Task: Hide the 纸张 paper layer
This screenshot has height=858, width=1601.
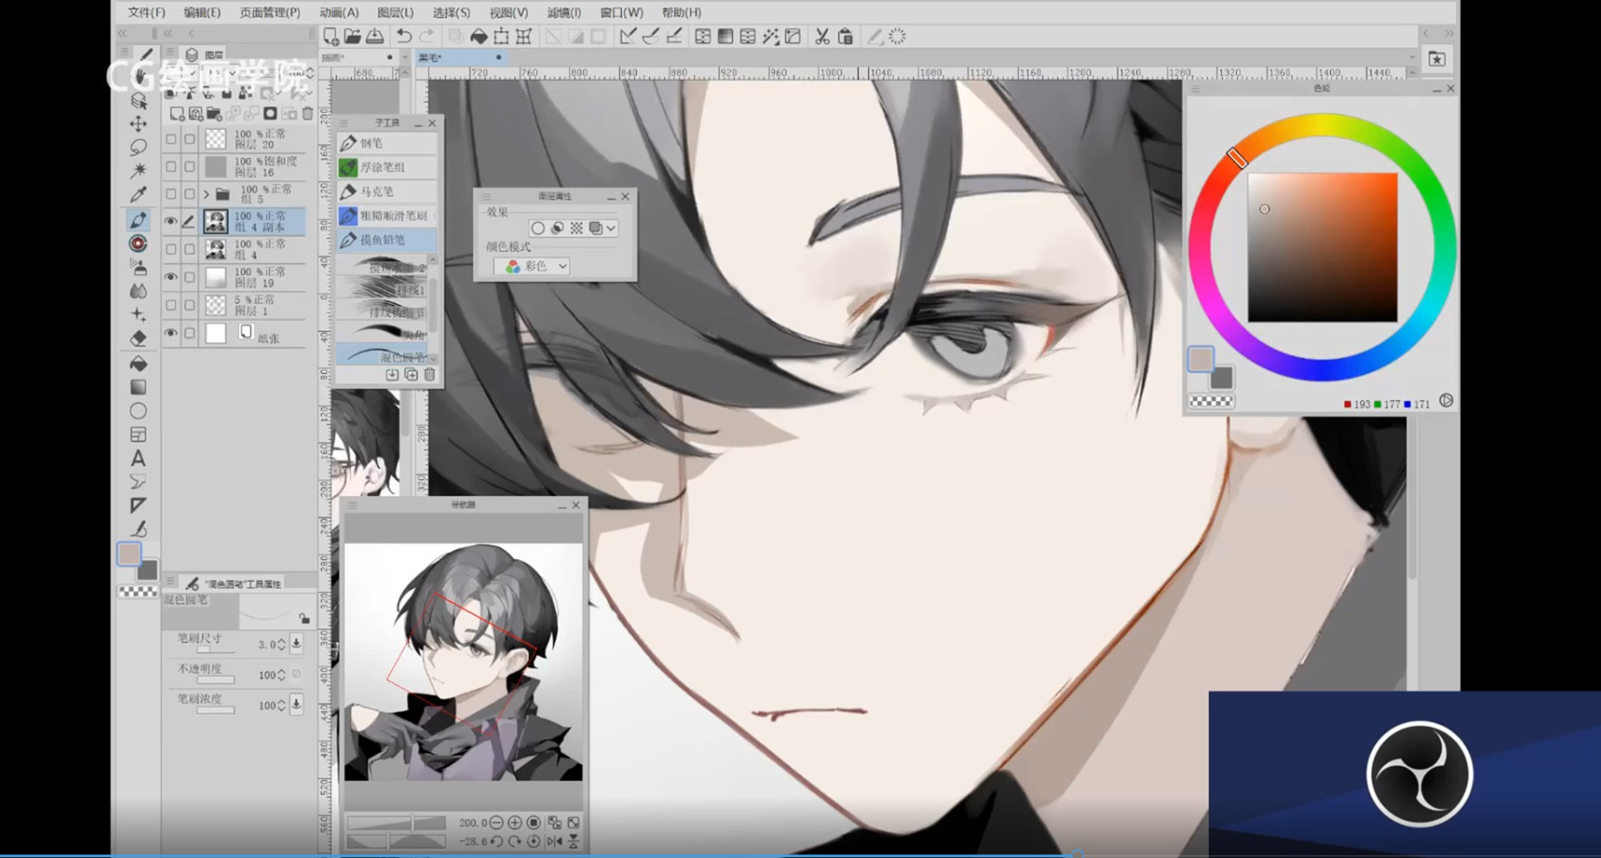Action: click(170, 333)
